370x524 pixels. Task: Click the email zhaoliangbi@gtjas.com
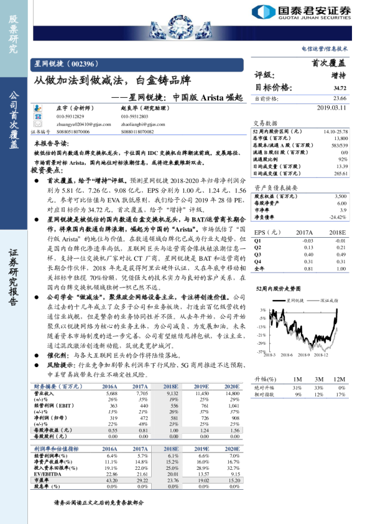(x=143, y=124)
